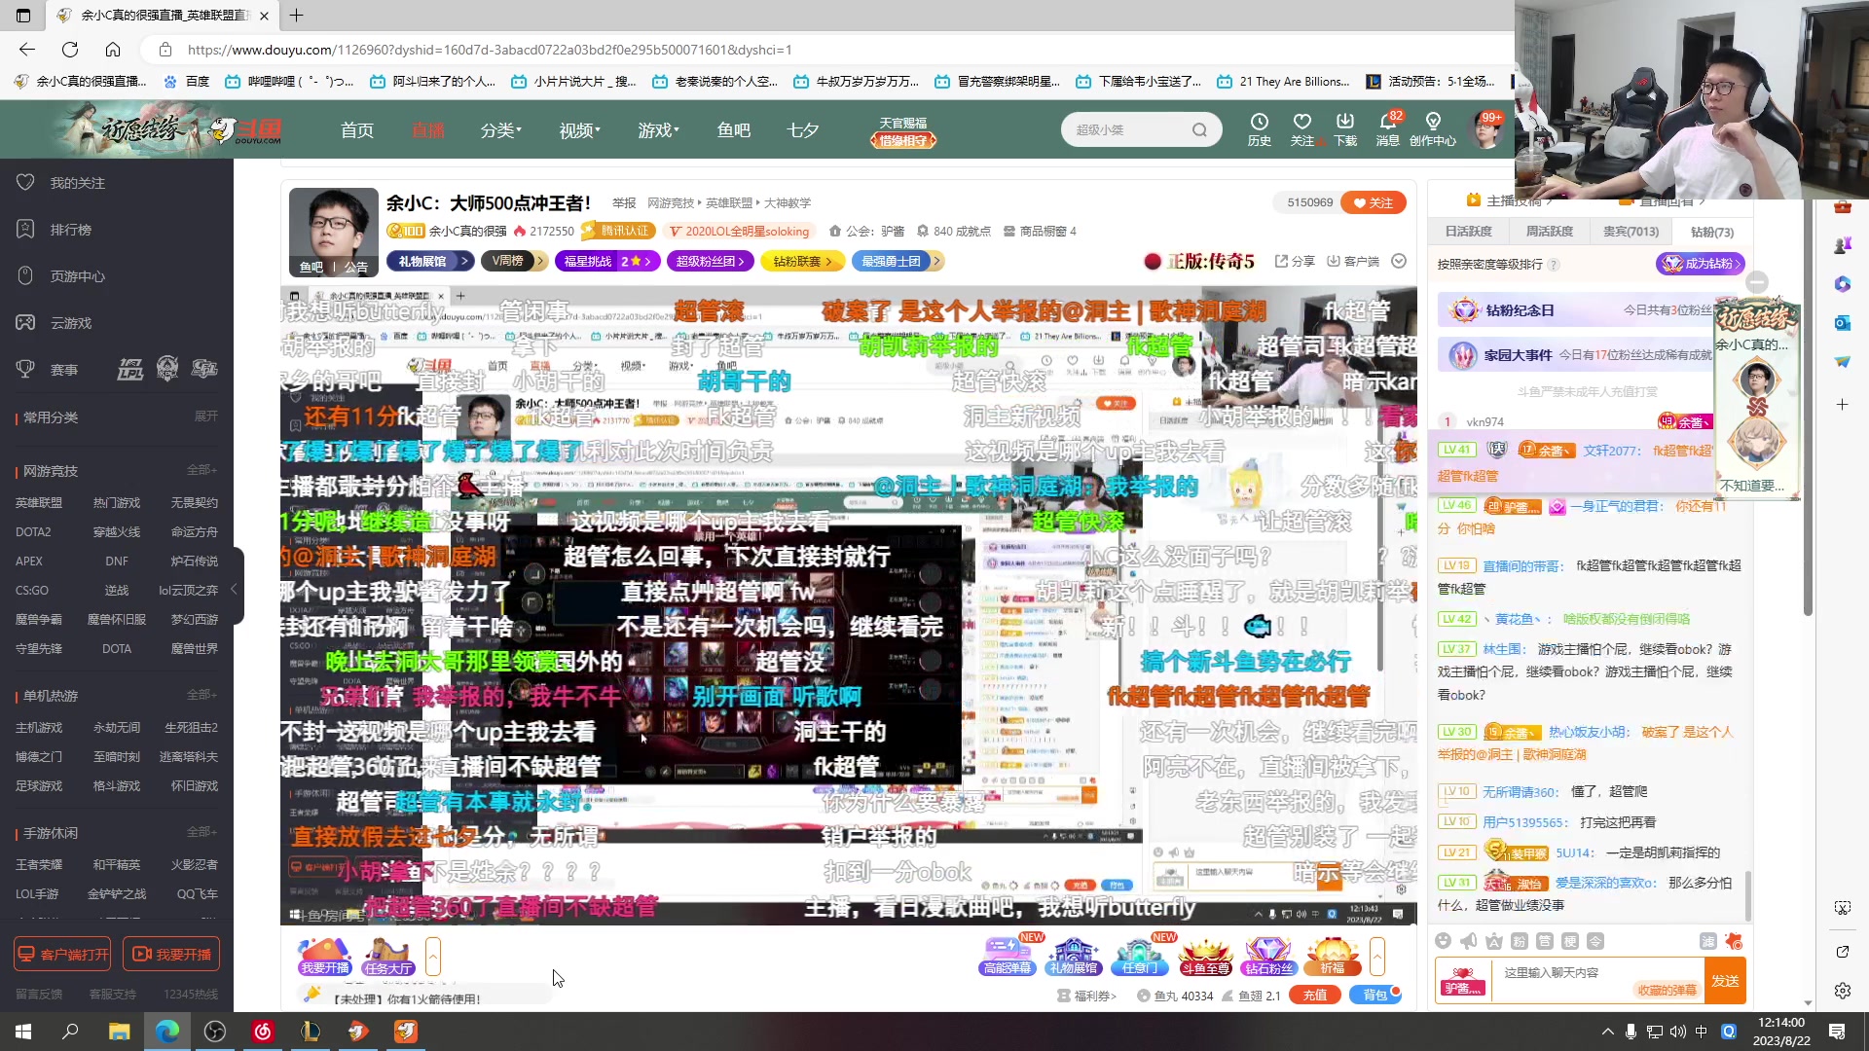Open the 滤 chat filter icon
Screen dimensions: 1869x1051
coord(1707,941)
